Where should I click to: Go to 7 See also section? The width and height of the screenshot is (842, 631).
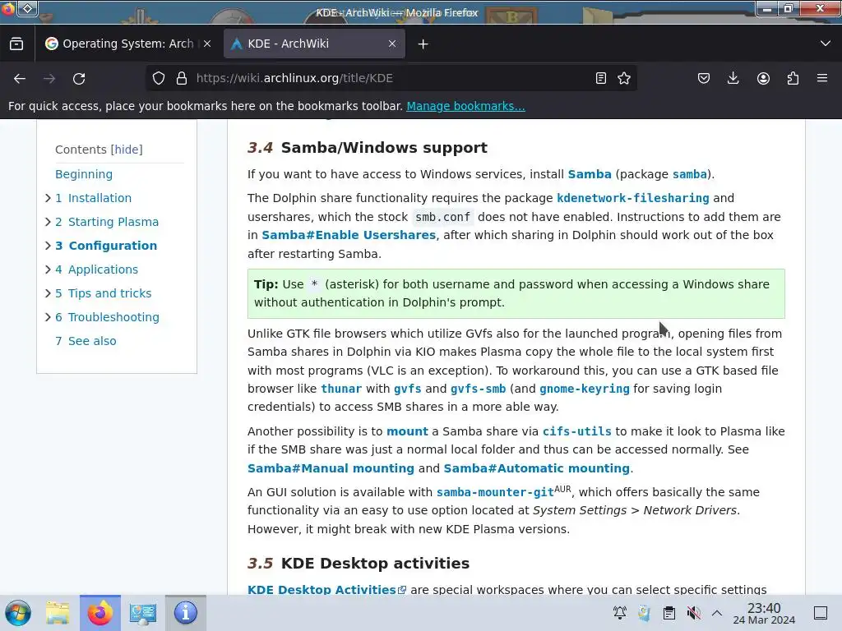[x=86, y=341]
